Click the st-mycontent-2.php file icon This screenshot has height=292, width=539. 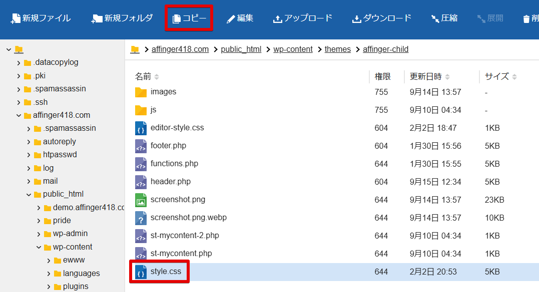click(x=141, y=236)
